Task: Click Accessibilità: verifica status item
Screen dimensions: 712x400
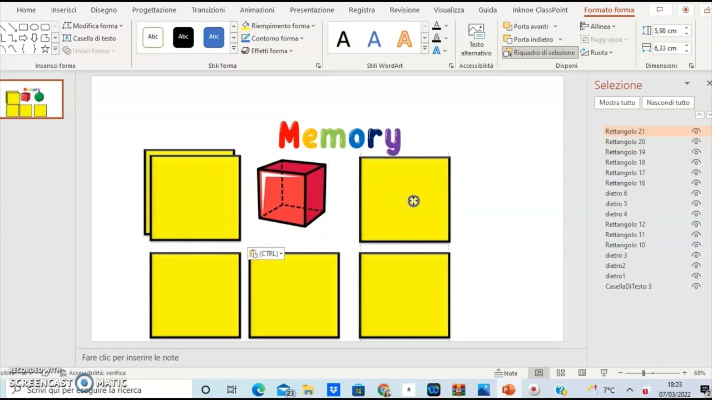Action: [x=92, y=373]
